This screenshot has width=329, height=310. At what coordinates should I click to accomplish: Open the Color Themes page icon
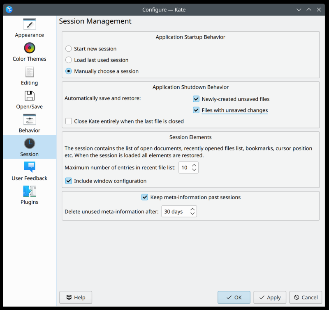click(x=30, y=48)
